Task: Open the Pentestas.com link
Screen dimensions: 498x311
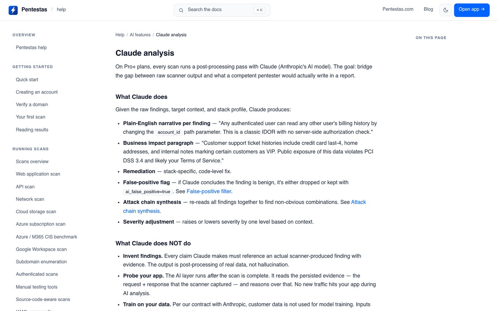Action: (398, 9)
